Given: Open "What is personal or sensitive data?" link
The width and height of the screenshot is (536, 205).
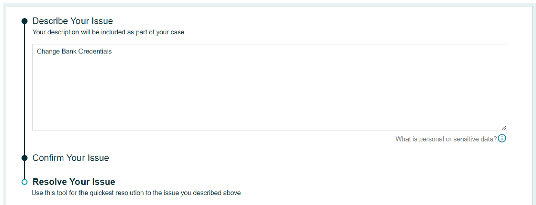Looking at the screenshot, I should click(446, 139).
